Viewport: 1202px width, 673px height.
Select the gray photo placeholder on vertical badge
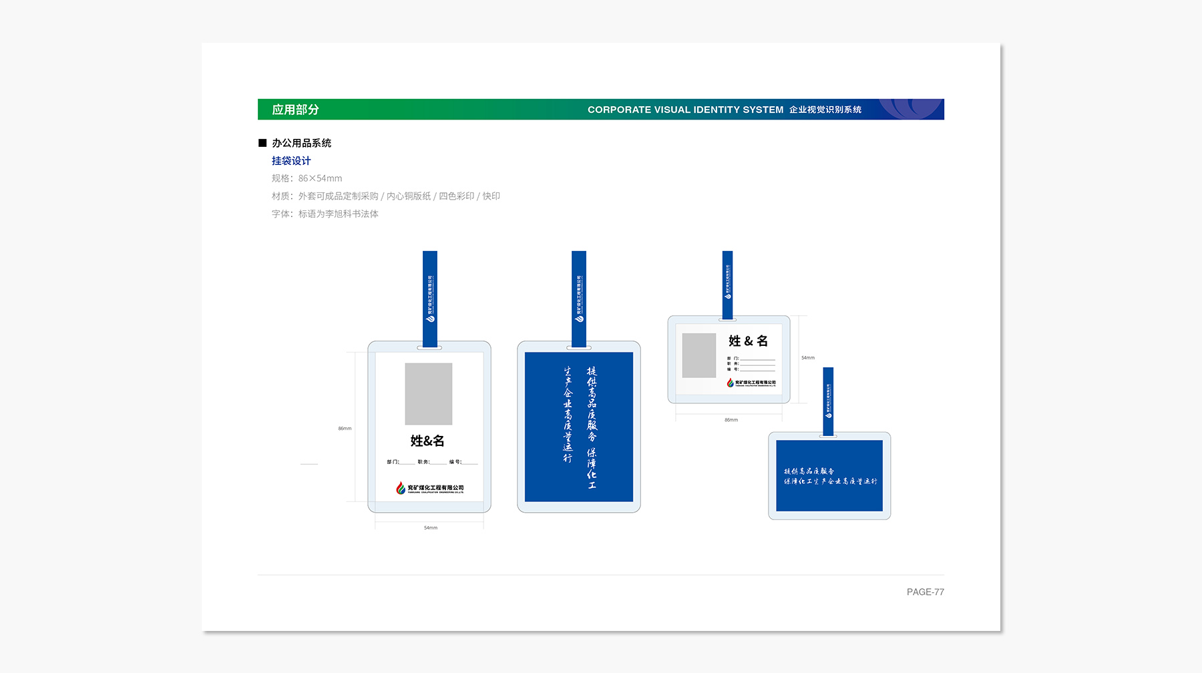pos(429,394)
